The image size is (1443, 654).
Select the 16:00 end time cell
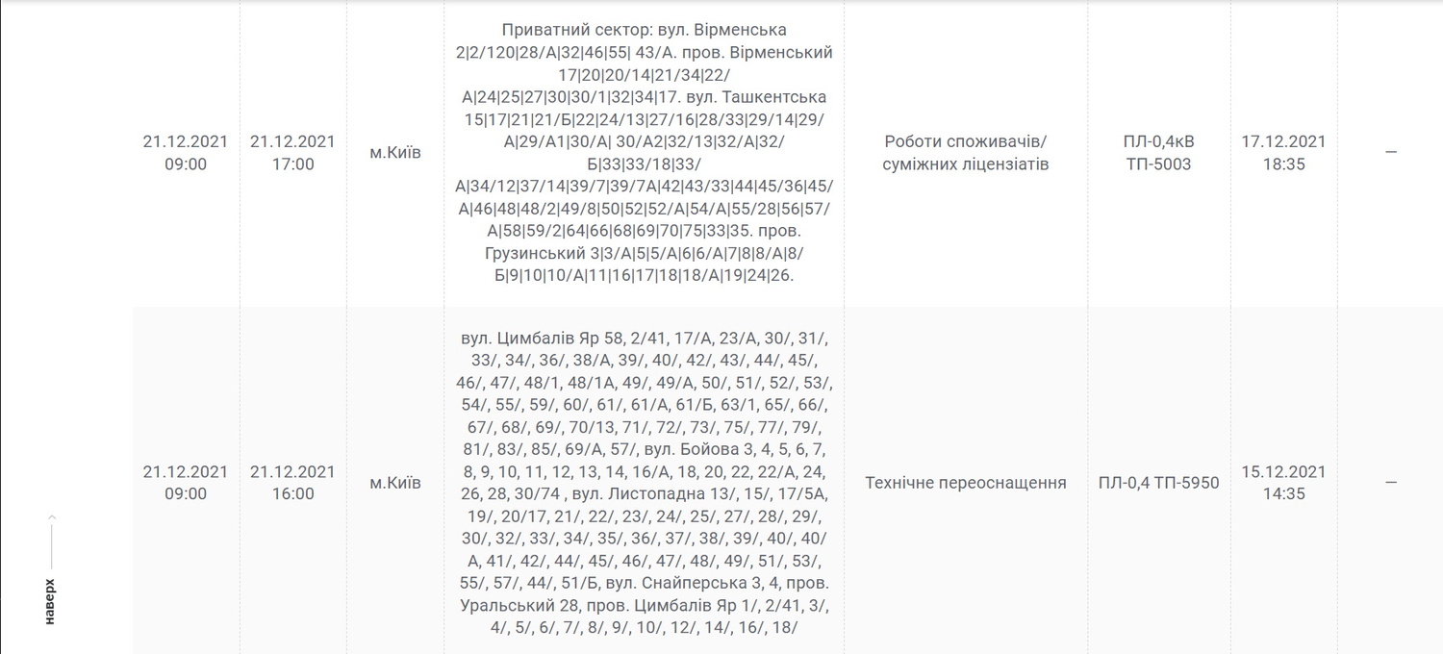tap(292, 483)
